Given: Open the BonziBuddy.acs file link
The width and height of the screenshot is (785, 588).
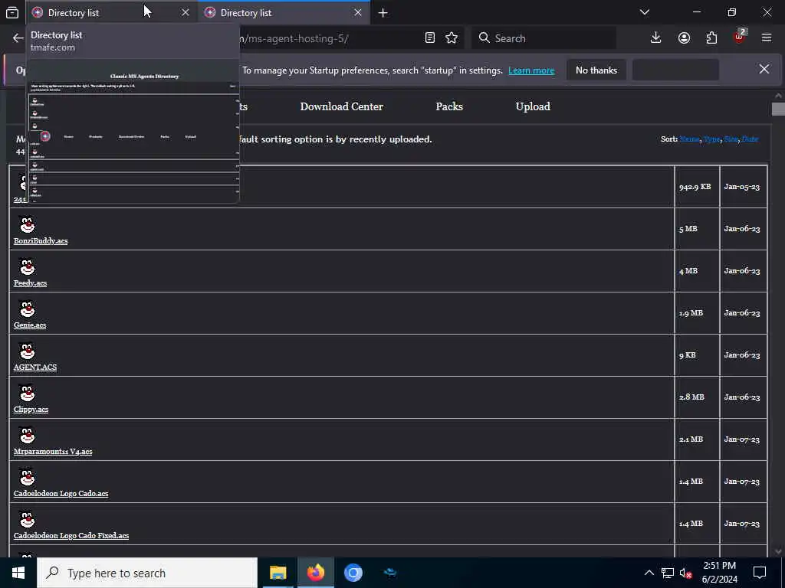Looking at the screenshot, I should pos(41,241).
